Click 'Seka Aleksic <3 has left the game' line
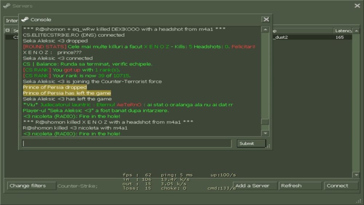This screenshot has width=364, height=205. tap(67, 99)
